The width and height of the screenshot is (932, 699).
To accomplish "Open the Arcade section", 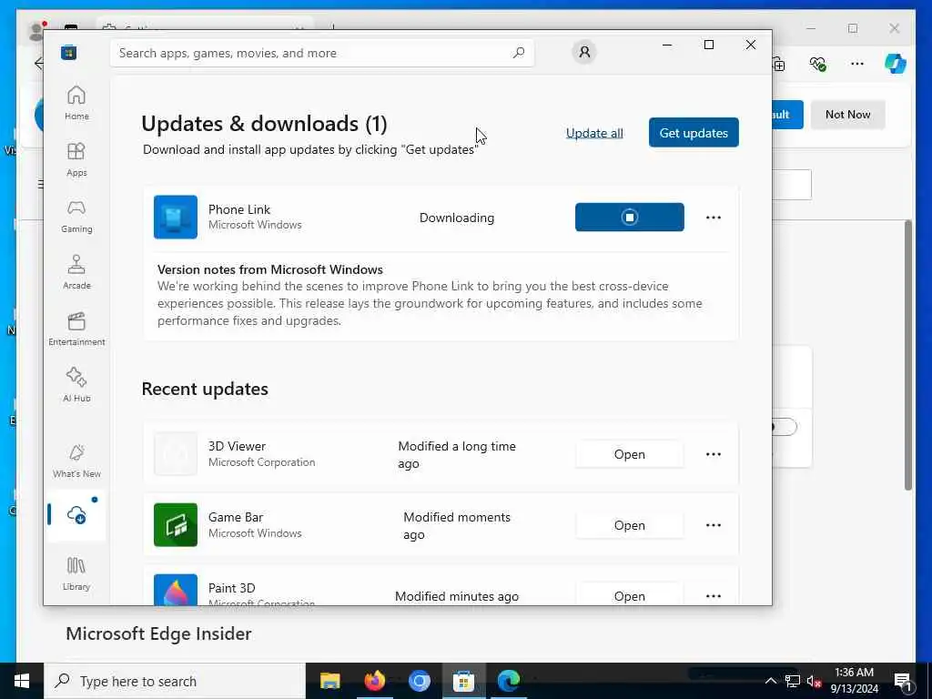I will coord(76,272).
